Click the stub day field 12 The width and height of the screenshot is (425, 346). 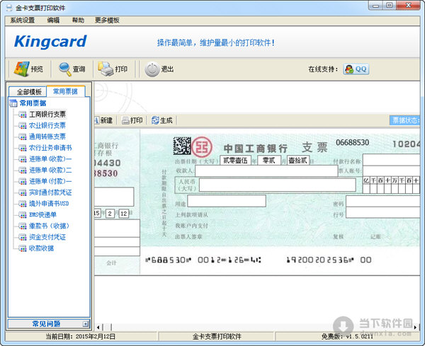point(123,214)
